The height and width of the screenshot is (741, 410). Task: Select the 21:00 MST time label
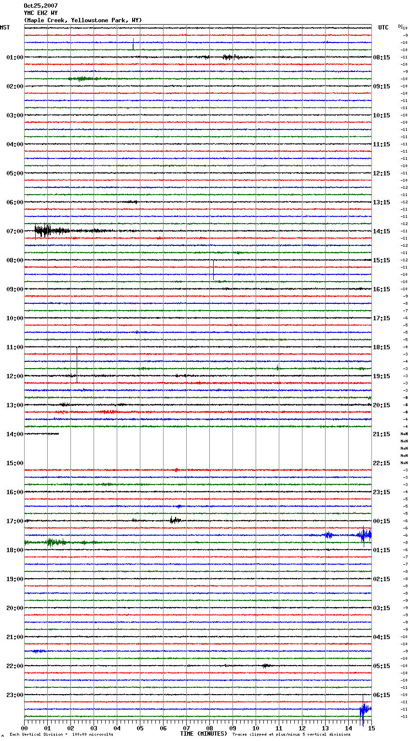pyautogui.click(x=15, y=637)
